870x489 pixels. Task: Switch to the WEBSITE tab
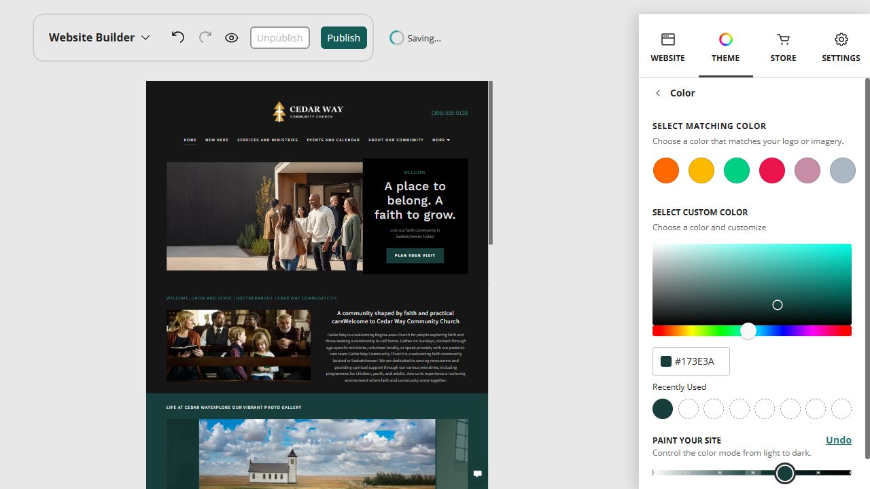click(668, 48)
